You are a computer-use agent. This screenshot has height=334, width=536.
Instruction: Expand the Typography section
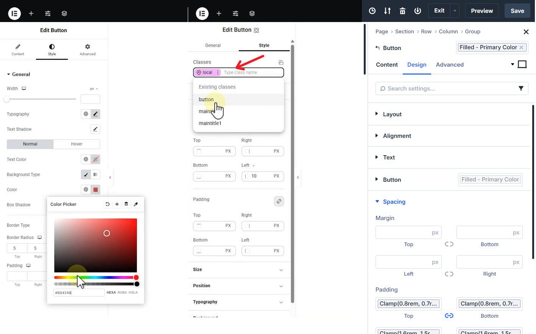click(x=205, y=302)
